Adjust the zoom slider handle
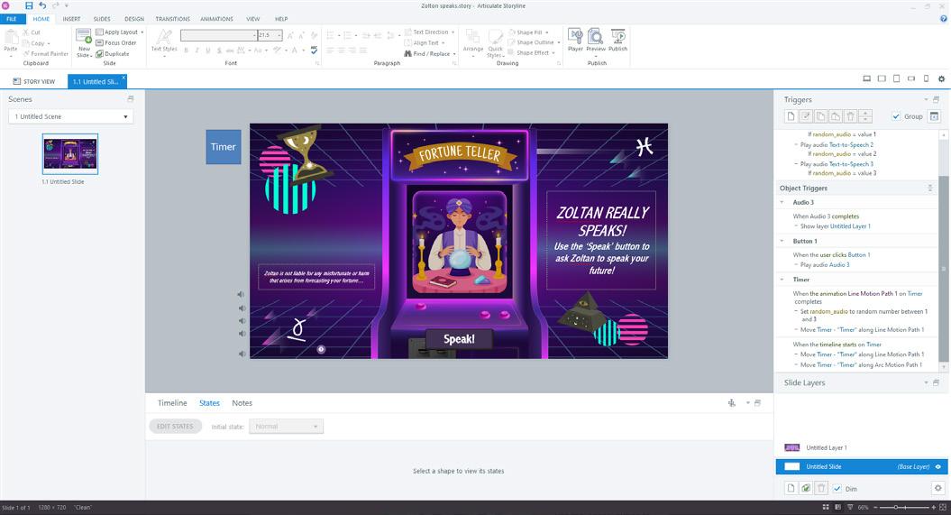 click(x=895, y=507)
